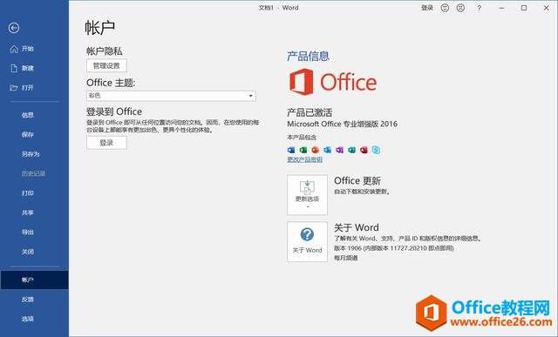Open the 更新选项 update options button
558x337 pixels.
coord(307,195)
